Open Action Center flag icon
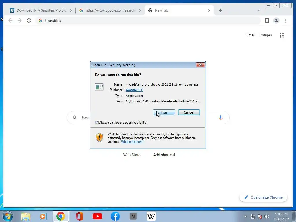The image size is (296, 222). tap(260, 217)
